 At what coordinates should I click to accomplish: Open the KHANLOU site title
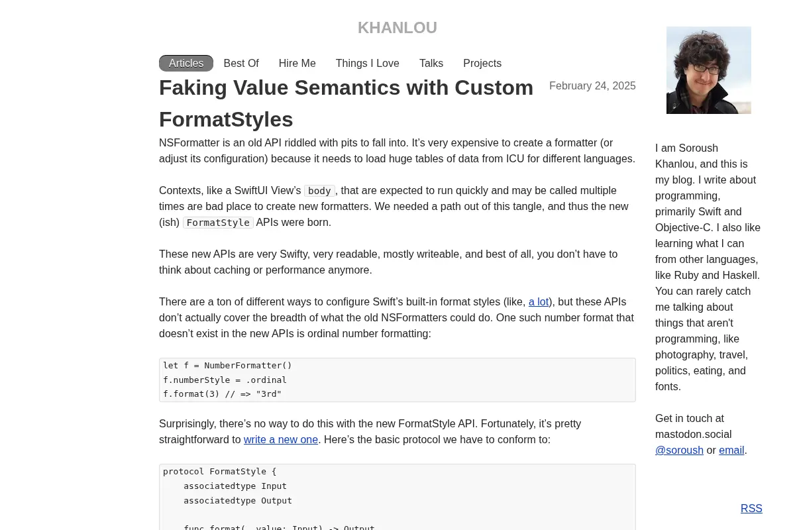(397, 28)
